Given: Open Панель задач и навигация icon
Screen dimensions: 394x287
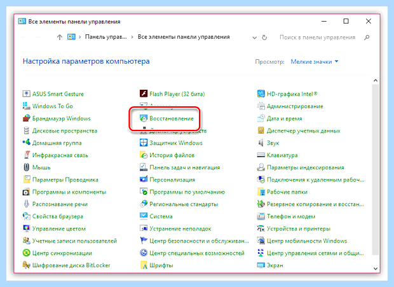Looking at the screenshot, I should click(x=144, y=167).
